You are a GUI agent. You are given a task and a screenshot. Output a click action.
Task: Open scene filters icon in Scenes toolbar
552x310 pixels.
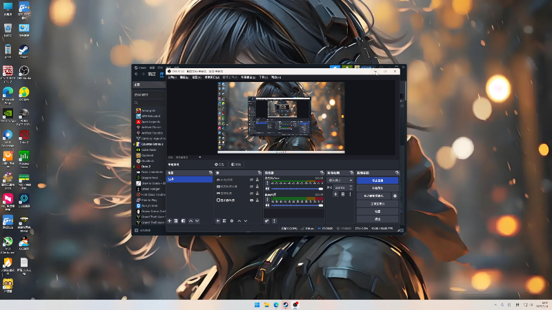click(183, 220)
